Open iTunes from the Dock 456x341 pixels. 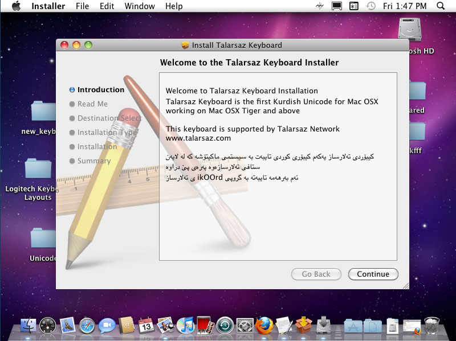(185, 325)
